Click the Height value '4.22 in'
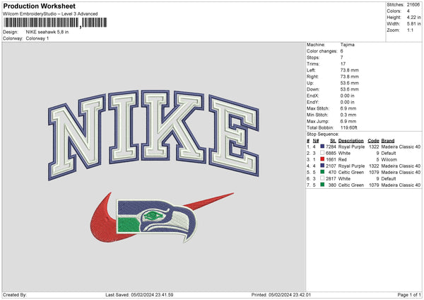The height and width of the screenshot is (300, 424). point(413,17)
